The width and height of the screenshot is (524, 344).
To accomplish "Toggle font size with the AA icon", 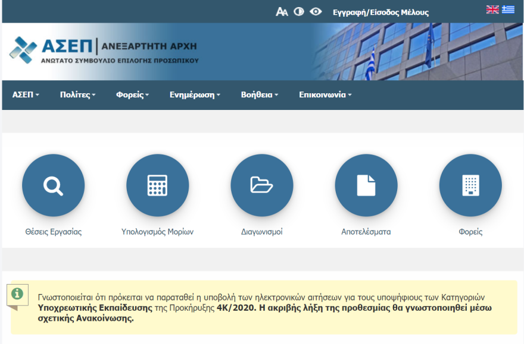I will pos(280,11).
